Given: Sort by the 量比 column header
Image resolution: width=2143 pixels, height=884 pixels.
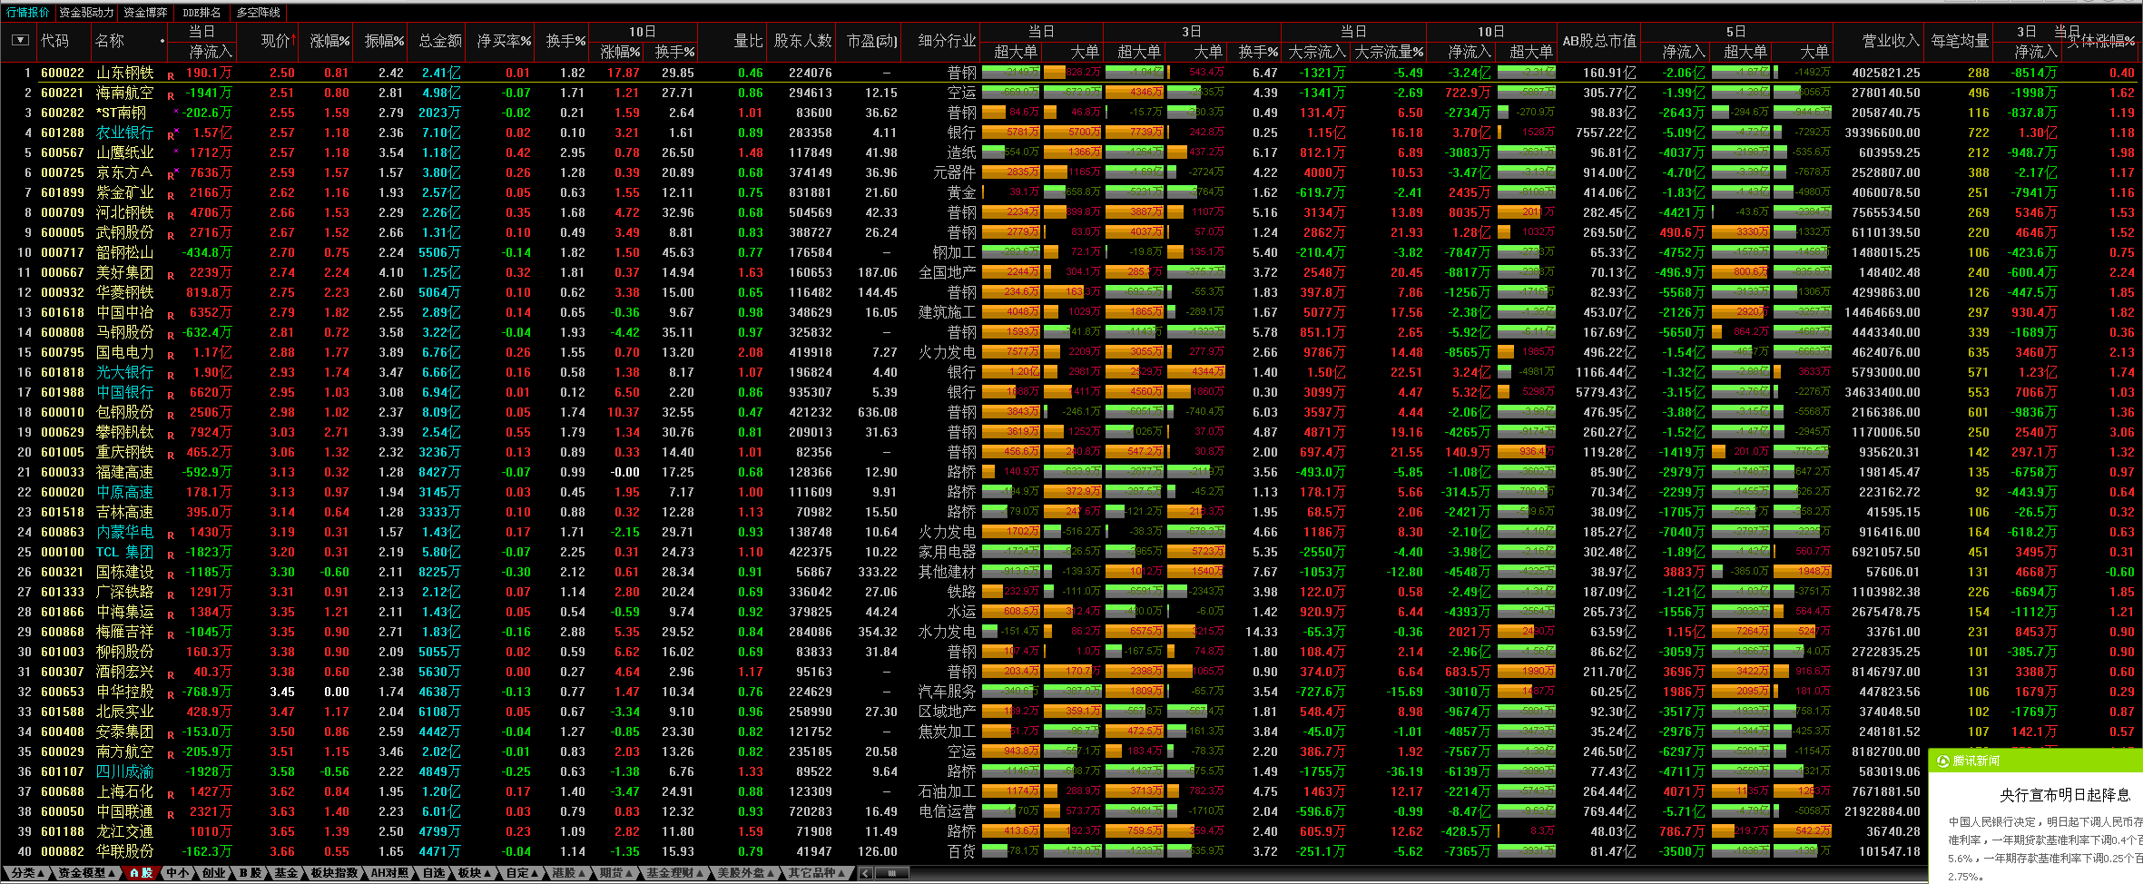Looking at the screenshot, I should click(748, 41).
